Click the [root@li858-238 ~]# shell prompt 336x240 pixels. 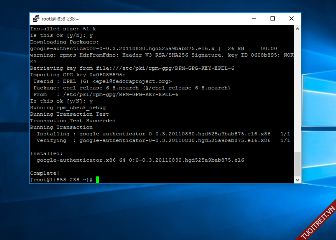coord(62,180)
